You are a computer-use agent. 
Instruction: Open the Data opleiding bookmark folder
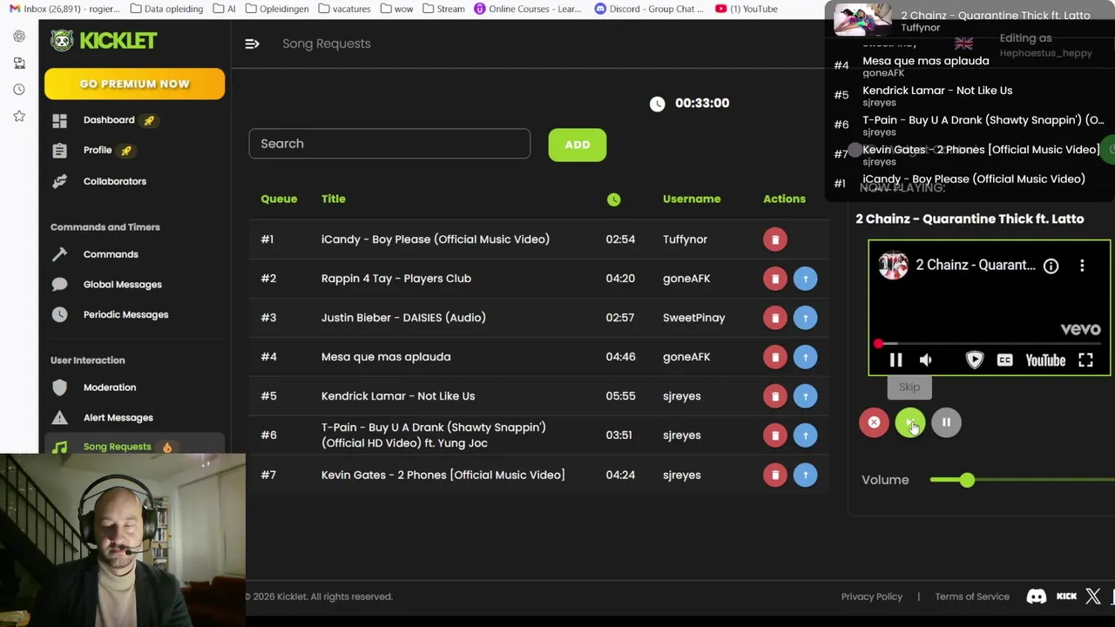[x=166, y=9]
